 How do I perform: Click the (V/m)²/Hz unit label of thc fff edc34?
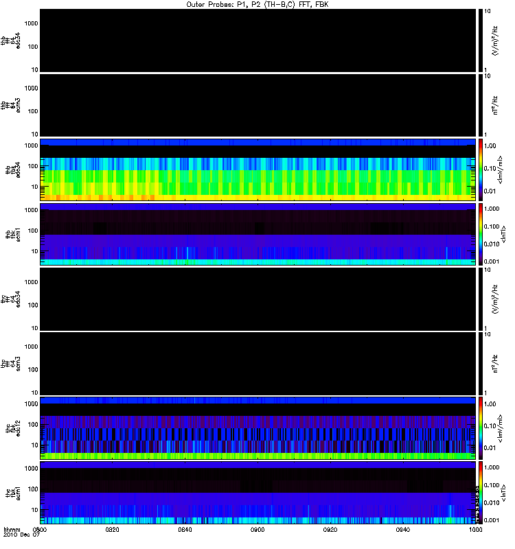tap(495, 299)
